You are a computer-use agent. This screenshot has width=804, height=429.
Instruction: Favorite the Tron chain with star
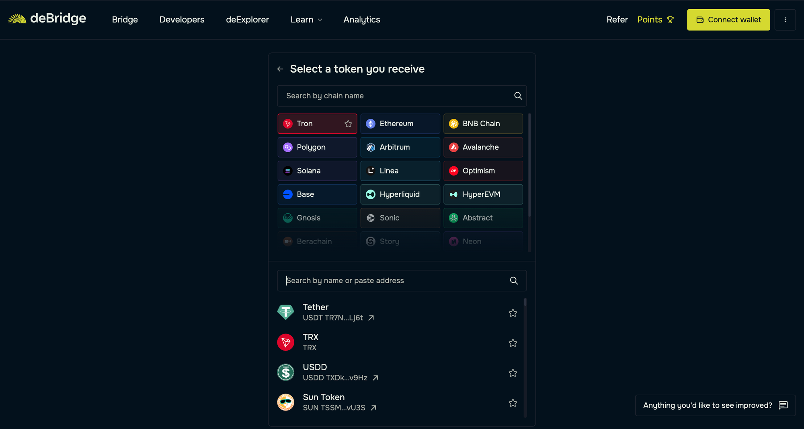click(x=348, y=124)
